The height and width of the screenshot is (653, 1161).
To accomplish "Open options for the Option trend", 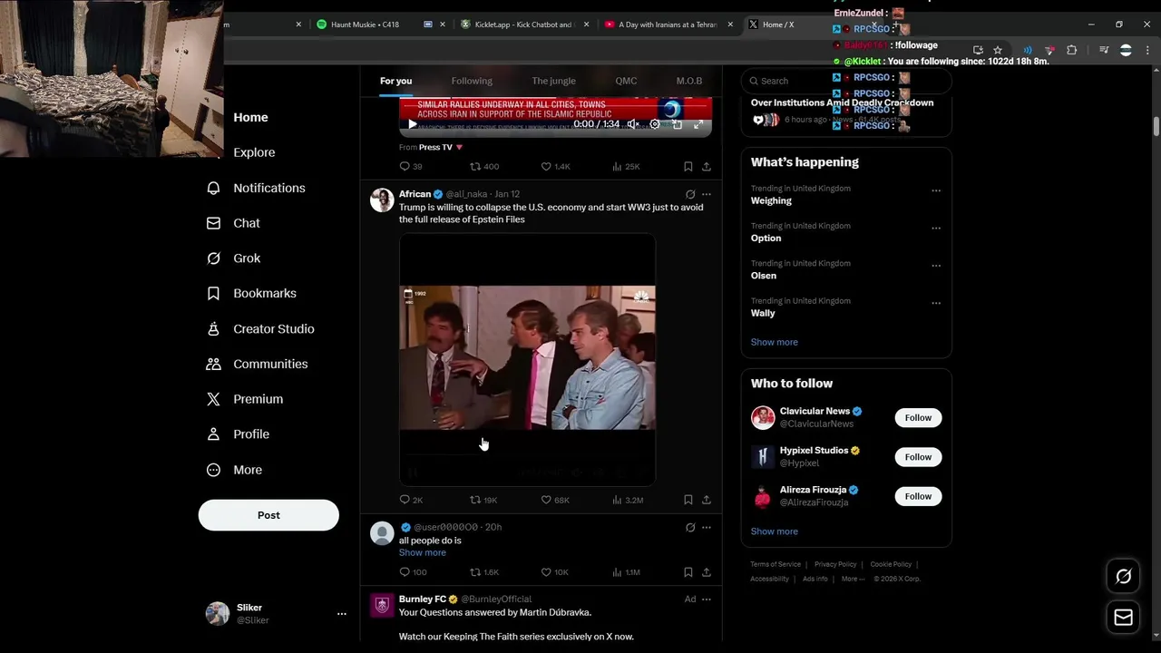I will point(936,228).
